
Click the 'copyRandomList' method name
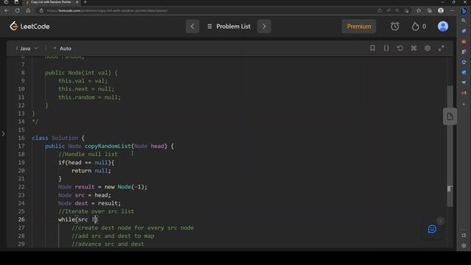pos(107,146)
